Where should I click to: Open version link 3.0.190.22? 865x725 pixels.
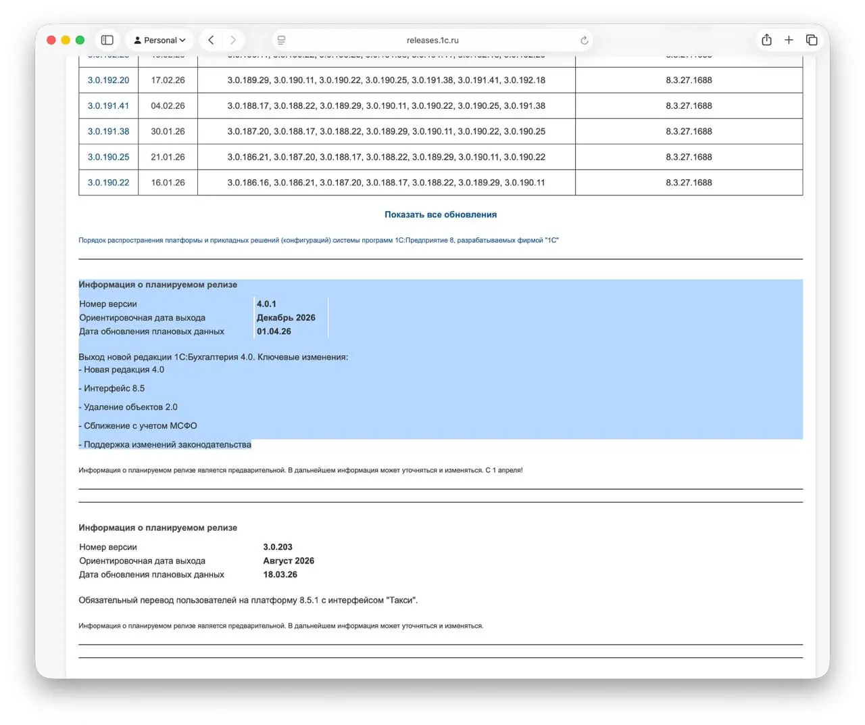click(108, 183)
